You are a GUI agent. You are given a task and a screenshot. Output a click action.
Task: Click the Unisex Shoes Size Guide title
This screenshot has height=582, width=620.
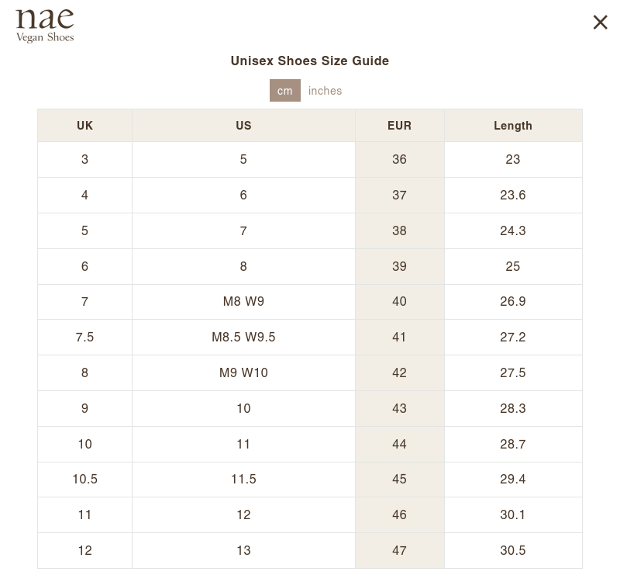point(309,61)
